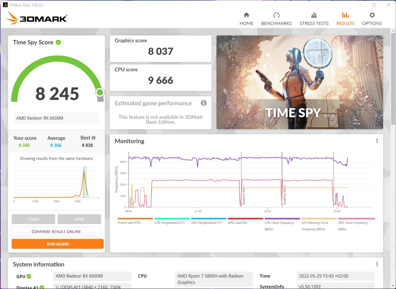Click the Stress Tests bar chart icon
396x289 pixels.
pyautogui.click(x=314, y=15)
